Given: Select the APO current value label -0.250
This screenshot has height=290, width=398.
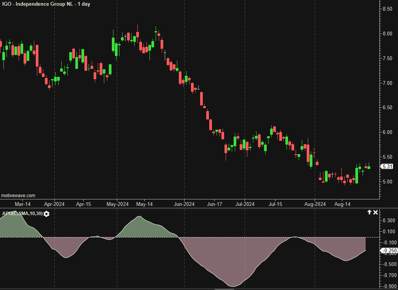Looking at the screenshot, I should click(389, 250).
